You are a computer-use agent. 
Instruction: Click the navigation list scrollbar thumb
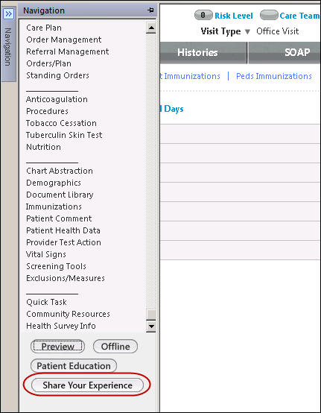click(x=151, y=315)
